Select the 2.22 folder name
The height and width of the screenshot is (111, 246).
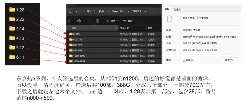pos(20,19)
